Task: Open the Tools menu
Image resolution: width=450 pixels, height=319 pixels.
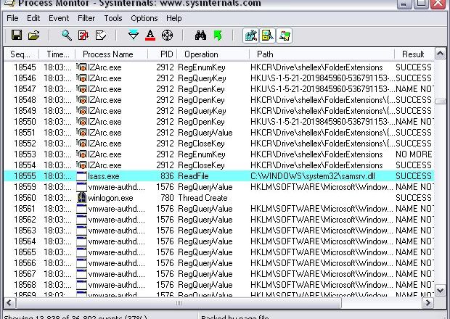Action: 113,18
